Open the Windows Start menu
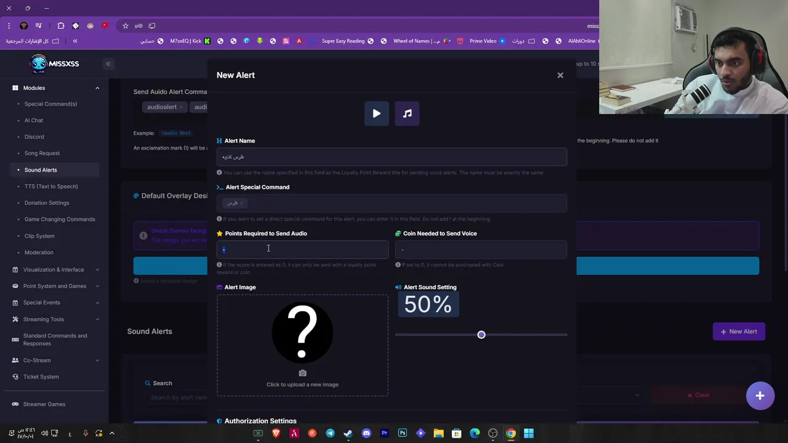The width and height of the screenshot is (788, 443). coord(529,433)
